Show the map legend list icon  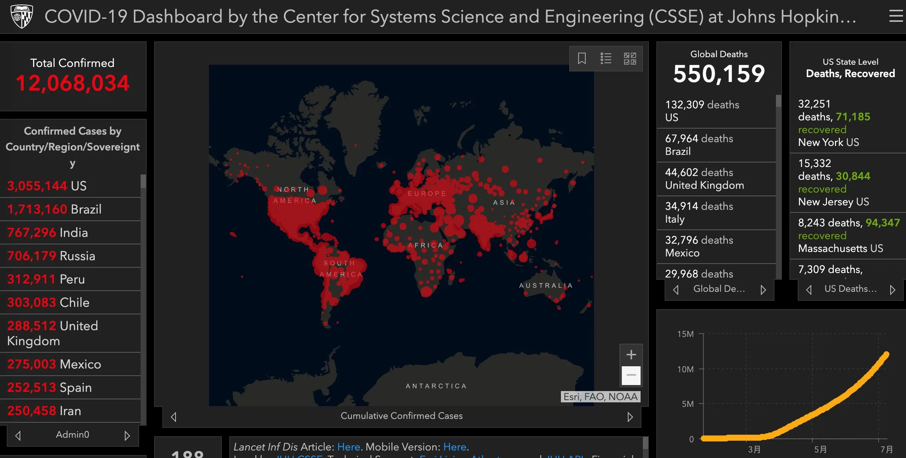[606, 58]
